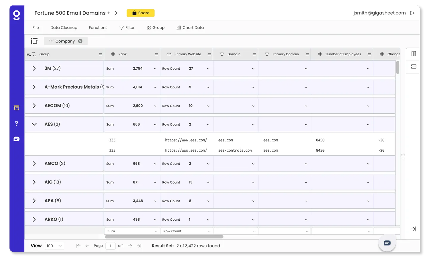The width and height of the screenshot is (429, 257).
Task: Open help via the question mark icon
Action: tap(16, 123)
